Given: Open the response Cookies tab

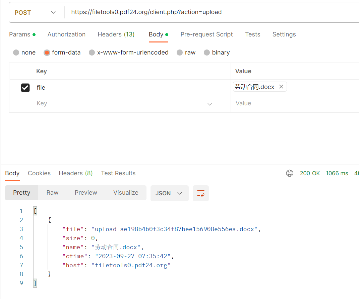Looking at the screenshot, I should click(39, 173).
